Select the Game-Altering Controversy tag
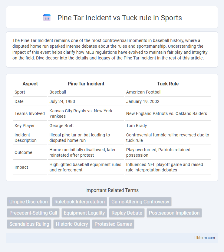224x252 pixels. [140, 202]
